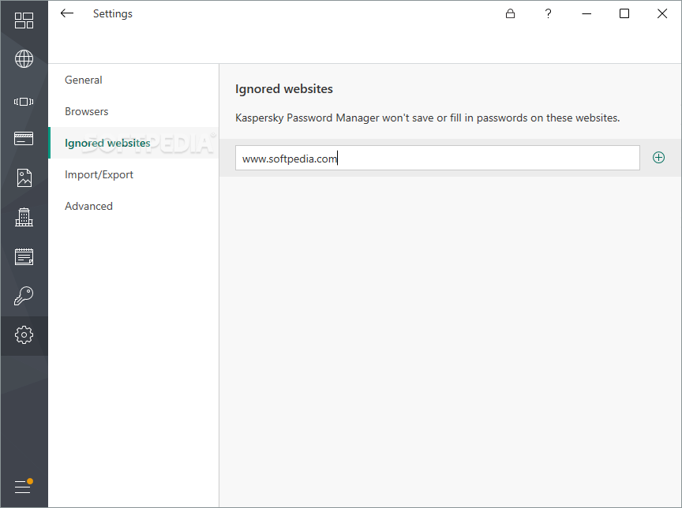682x508 pixels.
Task: Open the dashboard grid icon in sidebar
Action: point(24,21)
